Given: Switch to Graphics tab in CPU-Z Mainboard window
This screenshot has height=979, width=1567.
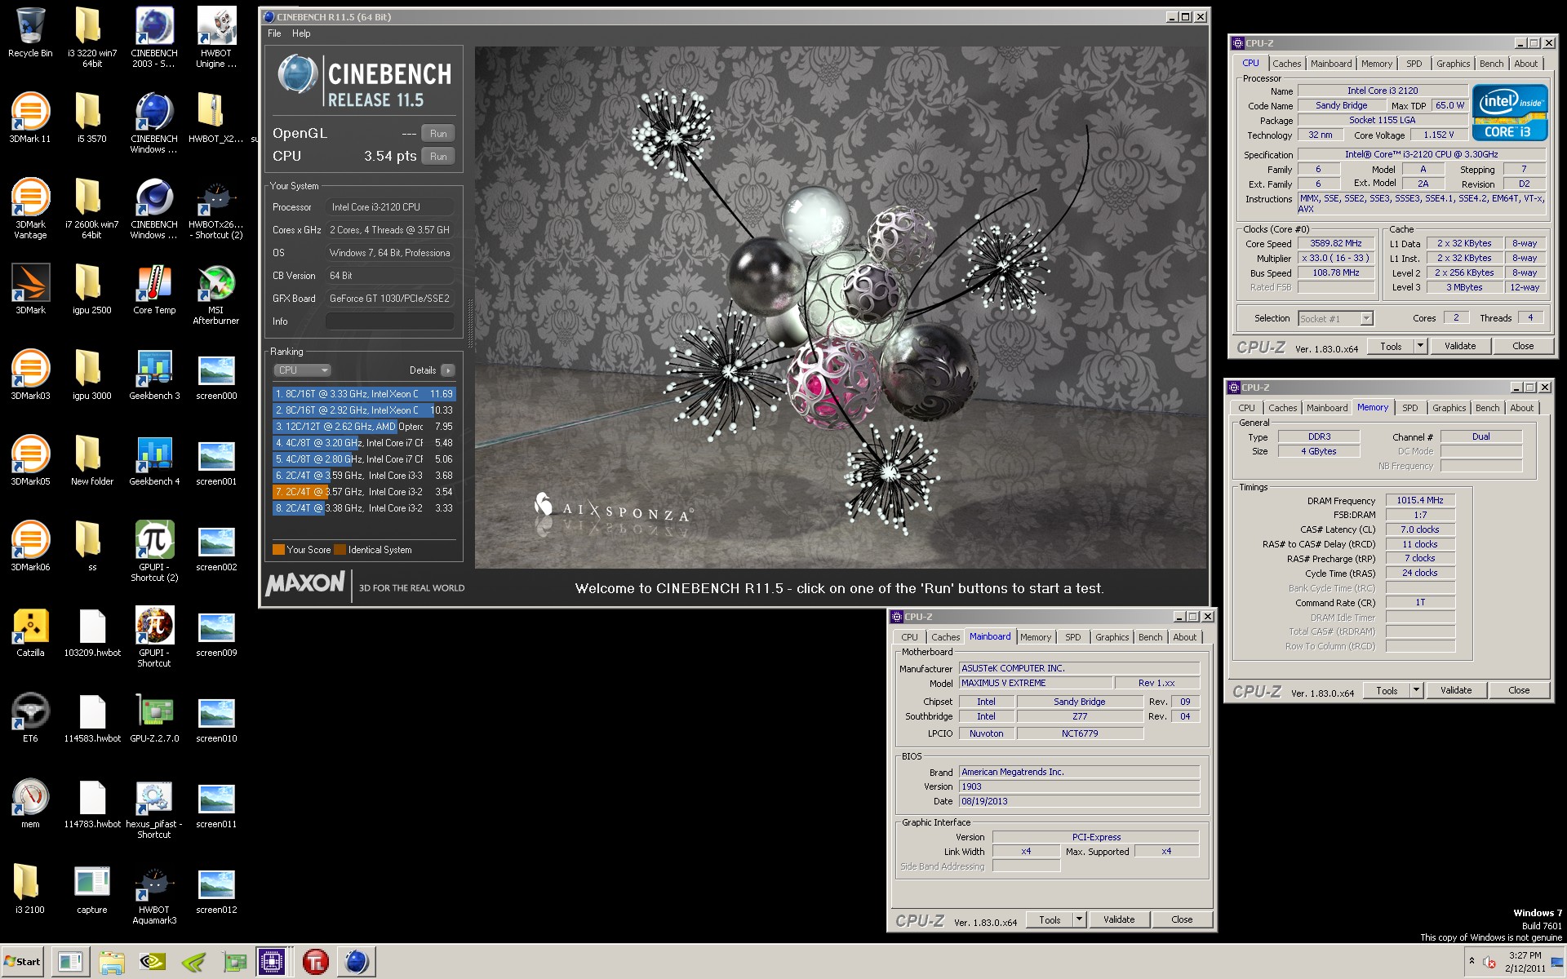Looking at the screenshot, I should (1112, 637).
